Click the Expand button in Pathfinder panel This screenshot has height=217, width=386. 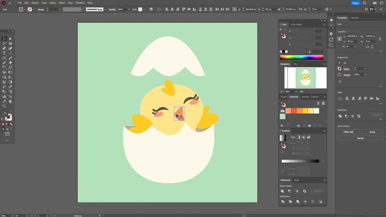(x=317, y=191)
